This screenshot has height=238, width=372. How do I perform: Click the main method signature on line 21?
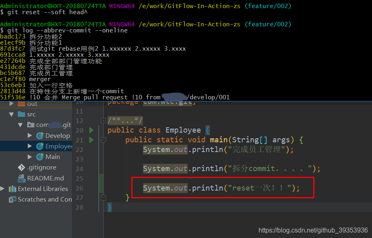[214, 140]
